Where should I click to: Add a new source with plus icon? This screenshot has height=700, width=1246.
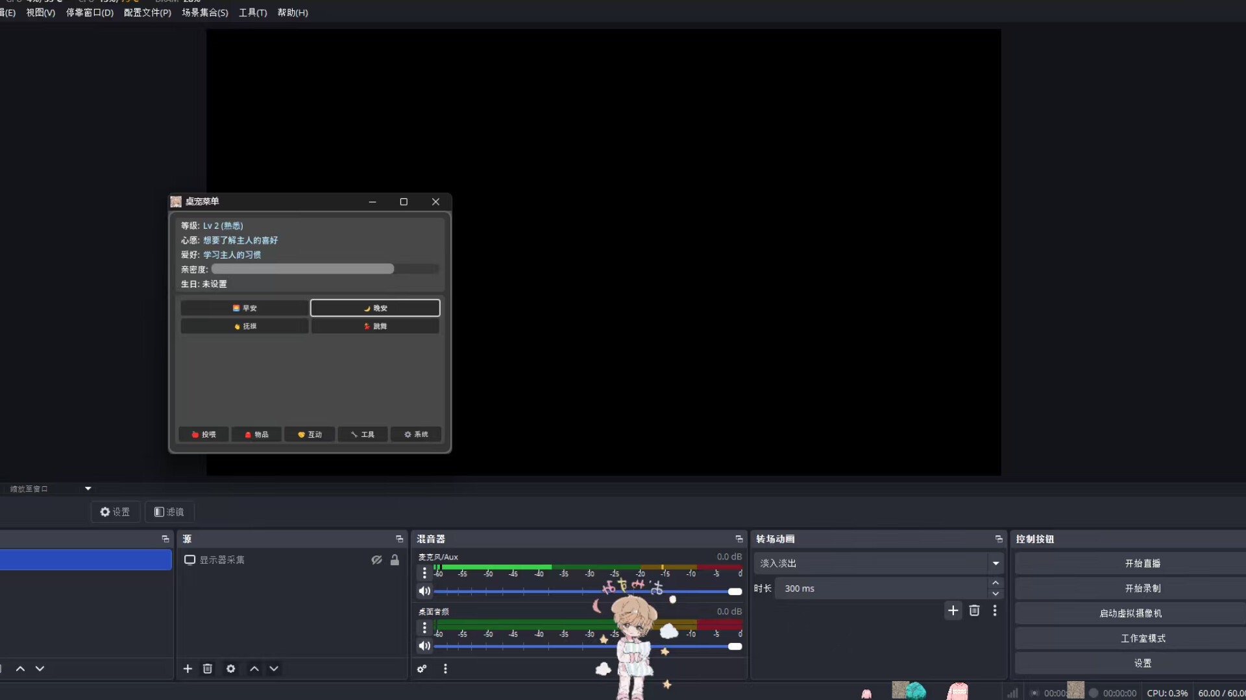(x=187, y=668)
